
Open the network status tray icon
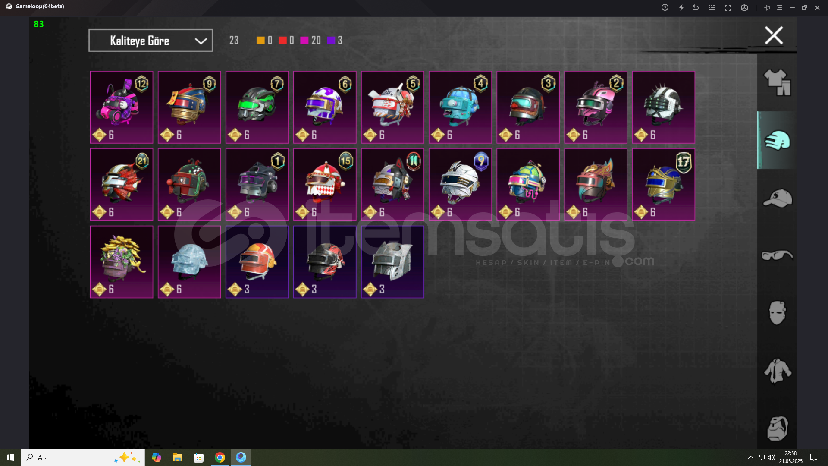[761, 457]
